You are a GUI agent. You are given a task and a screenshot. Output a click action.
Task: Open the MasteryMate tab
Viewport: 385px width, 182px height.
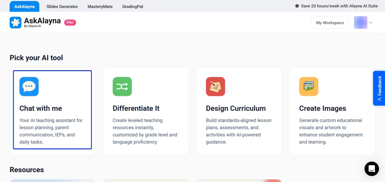(x=100, y=6)
